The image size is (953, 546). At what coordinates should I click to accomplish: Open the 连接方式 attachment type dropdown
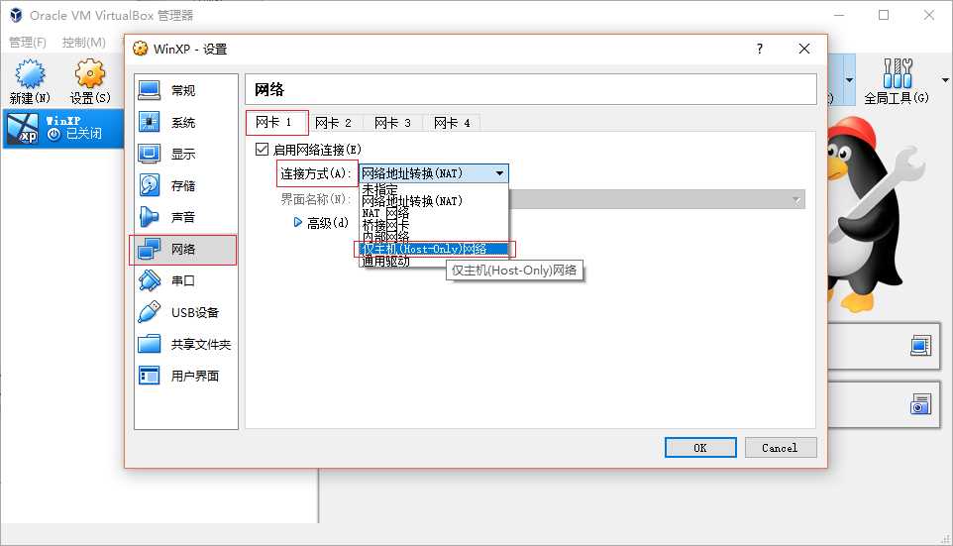click(434, 173)
